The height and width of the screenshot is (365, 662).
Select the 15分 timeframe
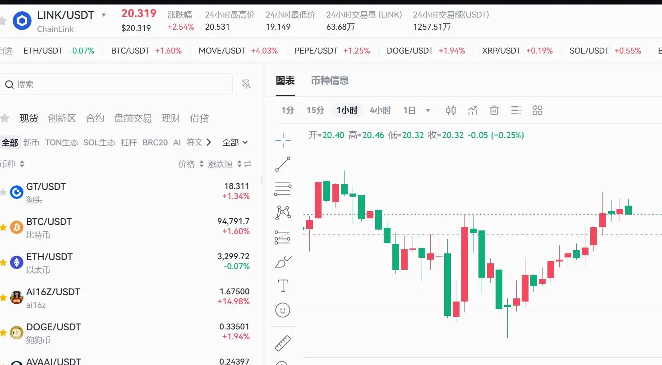coord(315,110)
